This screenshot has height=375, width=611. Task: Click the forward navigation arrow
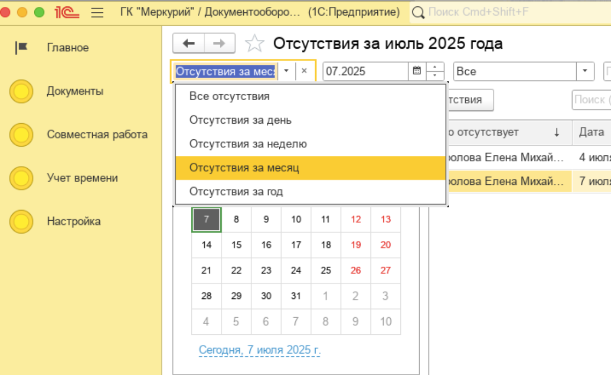point(219,44)
